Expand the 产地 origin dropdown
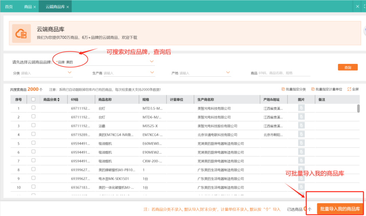 click(x=228, y=73)
